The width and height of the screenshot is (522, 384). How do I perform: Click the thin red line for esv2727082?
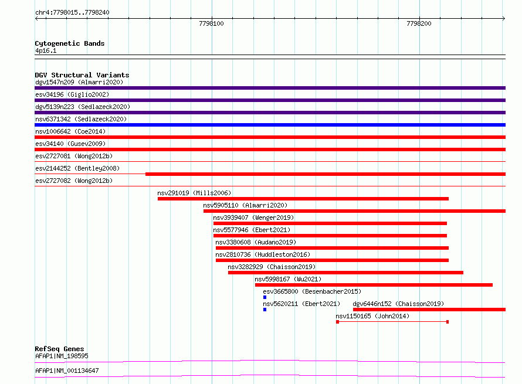(x=270, y=186)
